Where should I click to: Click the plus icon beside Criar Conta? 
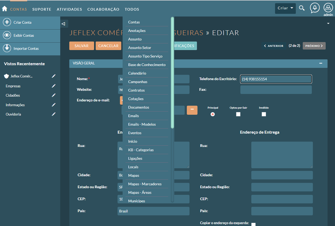(7, 22)
